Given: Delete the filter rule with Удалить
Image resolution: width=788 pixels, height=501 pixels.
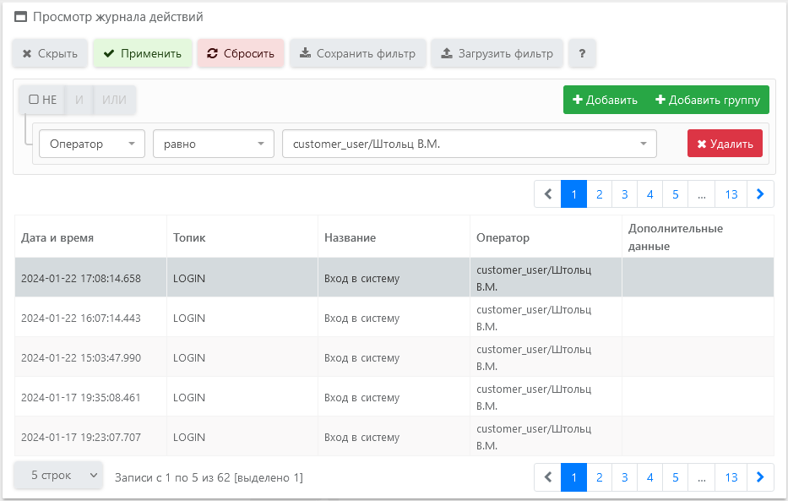Looking at the screenshot, I should 725,144.
